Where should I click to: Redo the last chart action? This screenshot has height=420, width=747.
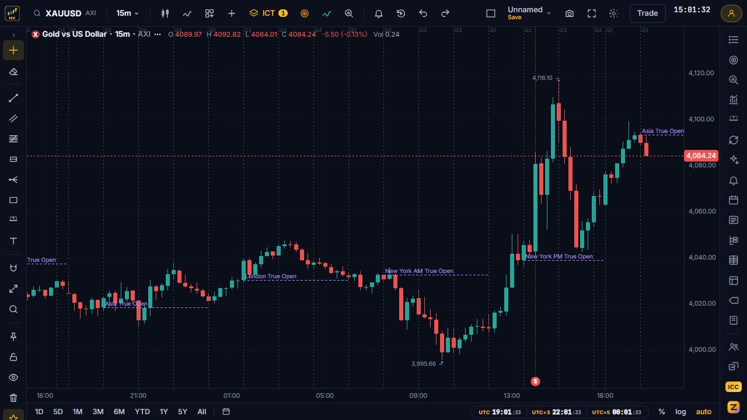[x=445, y=13]
